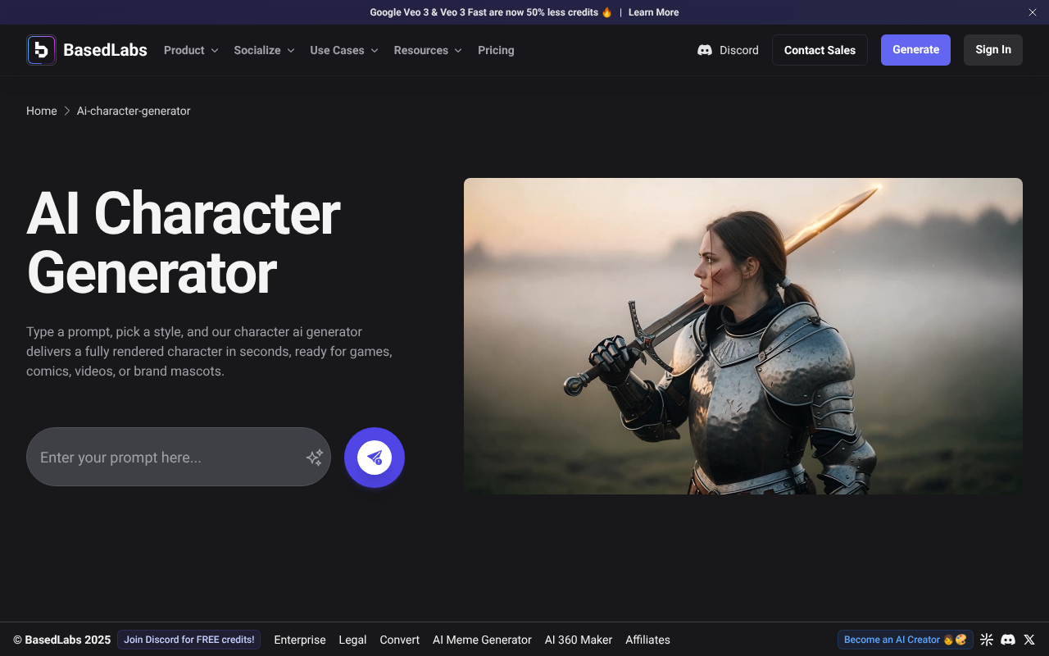Click Sign In
Image resolution: width=1049 pixels, height=656 pixels.
coord(992,50)
